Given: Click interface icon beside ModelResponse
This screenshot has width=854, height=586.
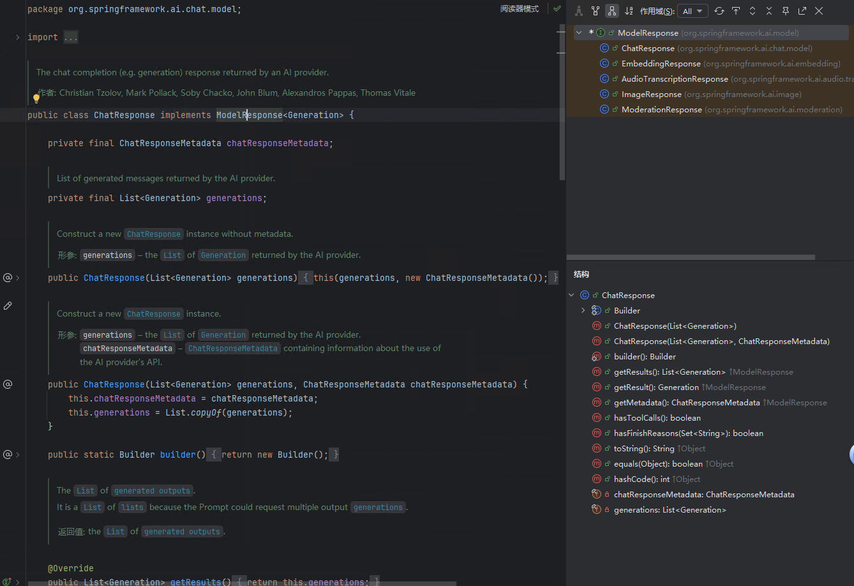Looking at the screenshot, I should [601, 33].
